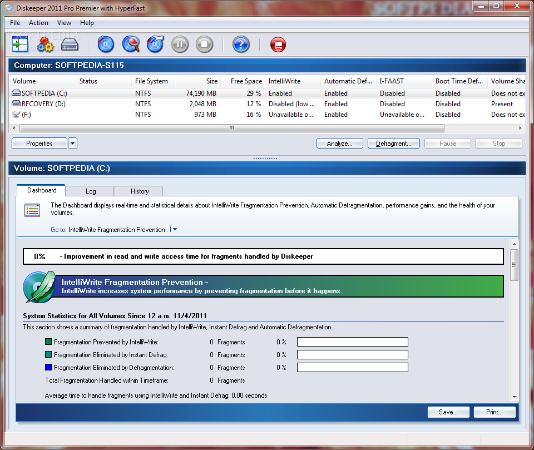Click the Dashboard description list icon
Screen dimensions: 534x450
tap(32, 210)
